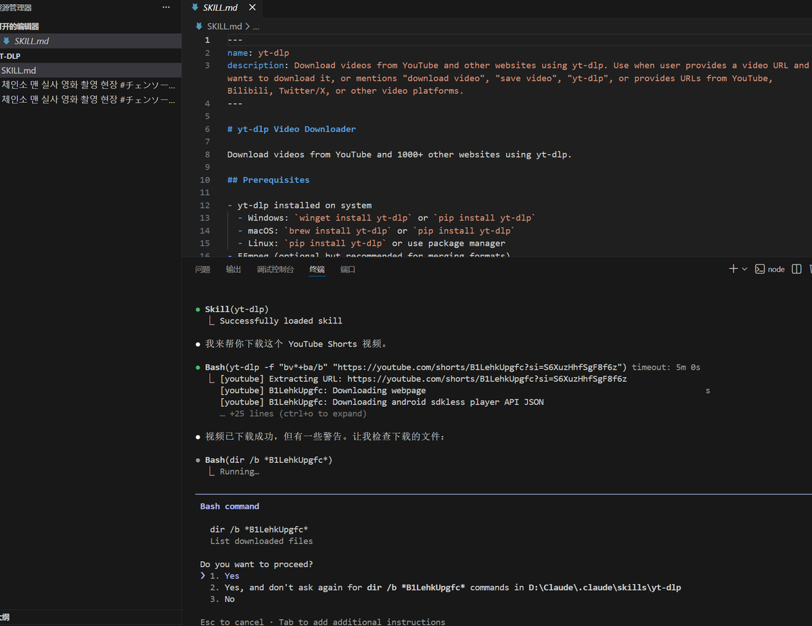Split the terminal panel

(796, 269)
